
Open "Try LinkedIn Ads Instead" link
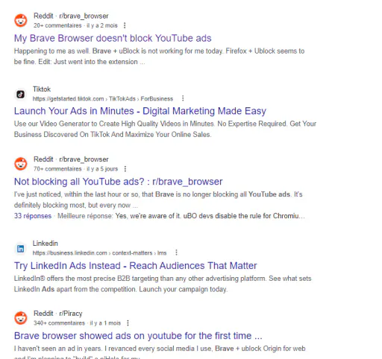tap(136, 266)
